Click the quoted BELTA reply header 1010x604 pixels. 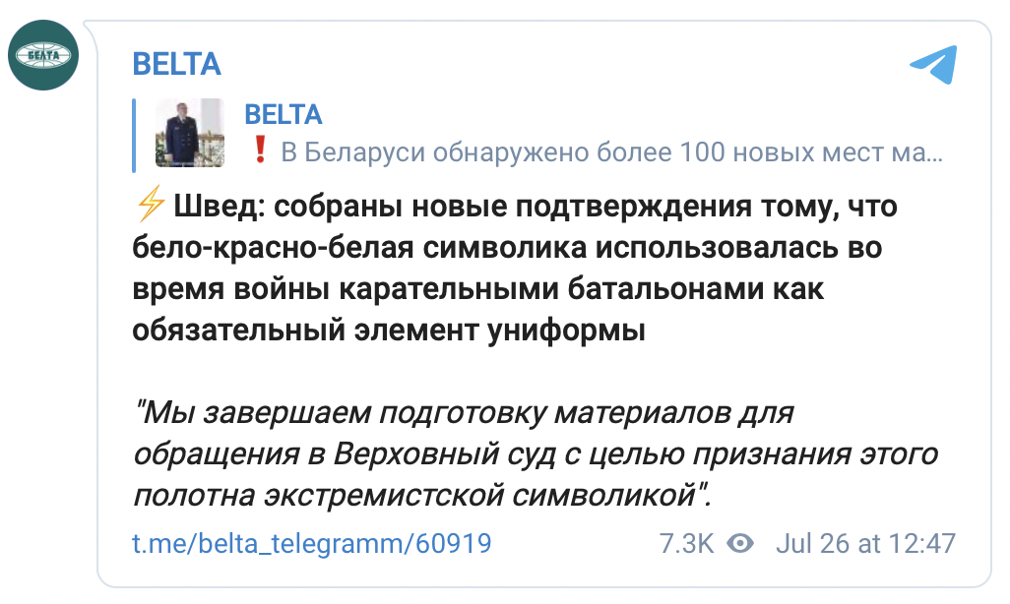(282, 115)
